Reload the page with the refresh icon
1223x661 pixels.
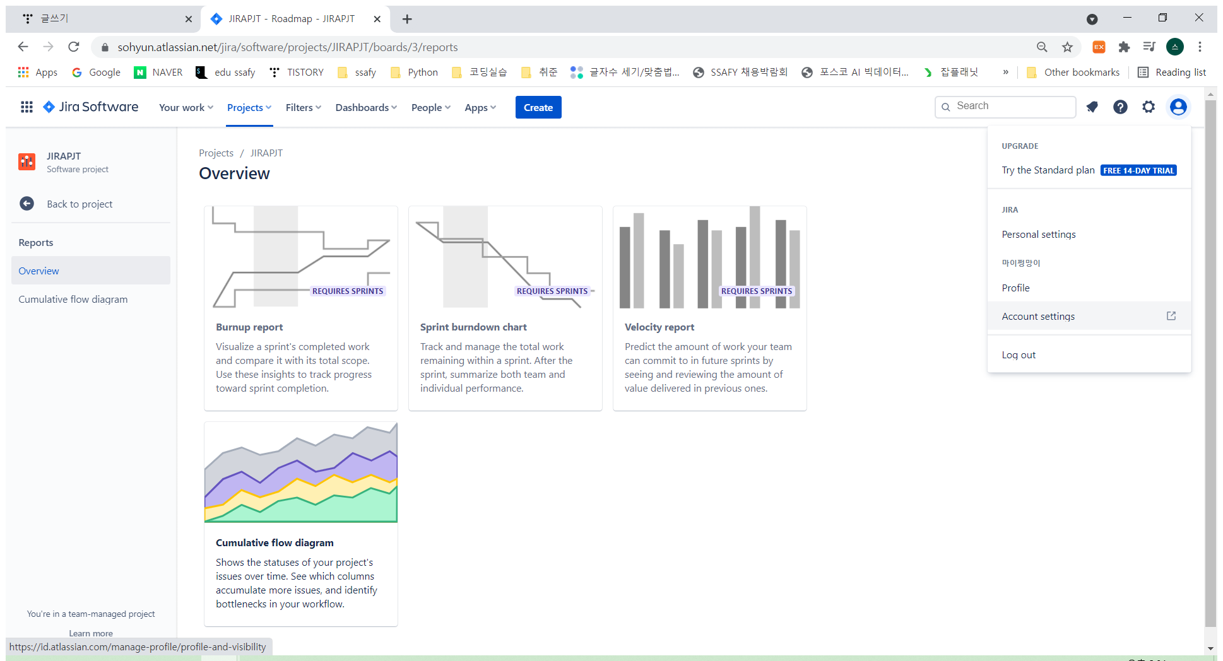[x=74, y=47]
